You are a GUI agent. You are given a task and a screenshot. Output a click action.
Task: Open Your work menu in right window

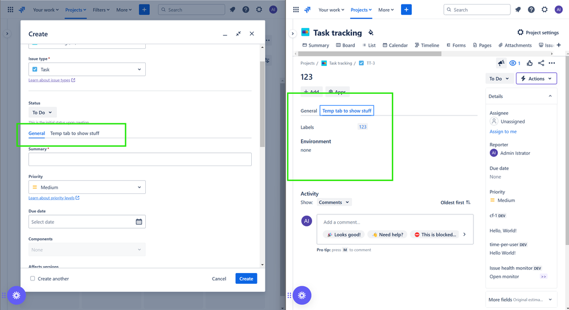[x=331, y=10]
